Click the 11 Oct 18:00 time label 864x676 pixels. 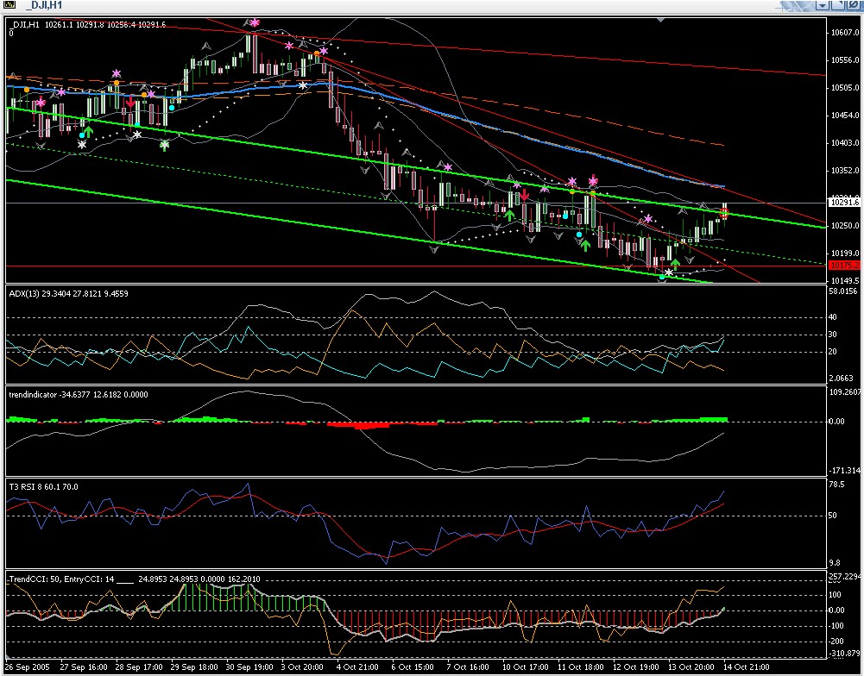[x=581, y=667]
